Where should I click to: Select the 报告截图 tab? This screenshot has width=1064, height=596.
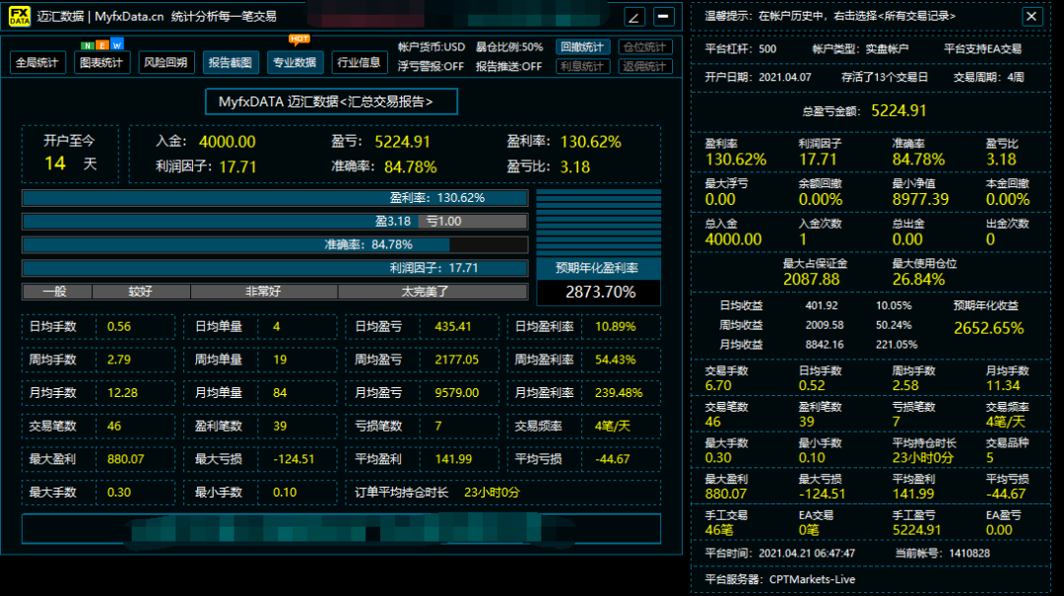coord(231,63)
